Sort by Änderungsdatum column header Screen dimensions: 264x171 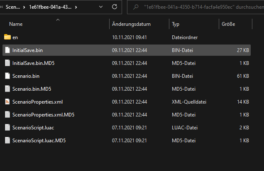[x=131, y=24]
